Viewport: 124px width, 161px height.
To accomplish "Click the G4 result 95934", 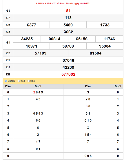I will 105,46.
